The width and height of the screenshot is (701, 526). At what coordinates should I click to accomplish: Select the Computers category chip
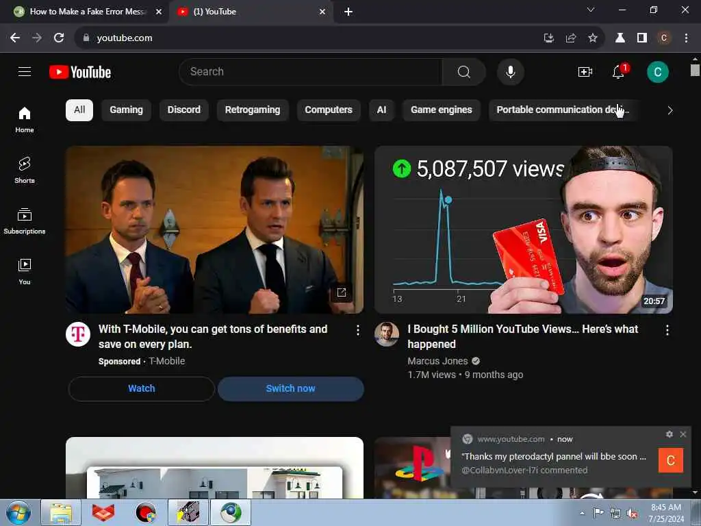(x=329, y=110)
